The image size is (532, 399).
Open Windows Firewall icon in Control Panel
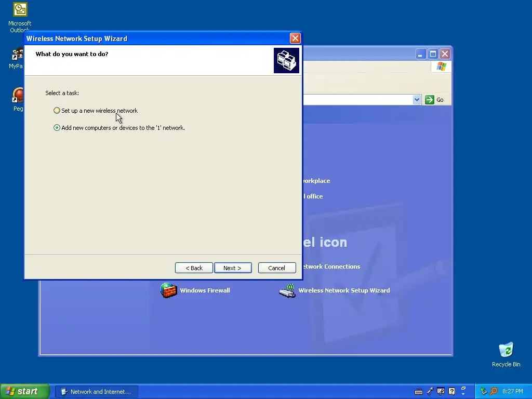[169, 290]
